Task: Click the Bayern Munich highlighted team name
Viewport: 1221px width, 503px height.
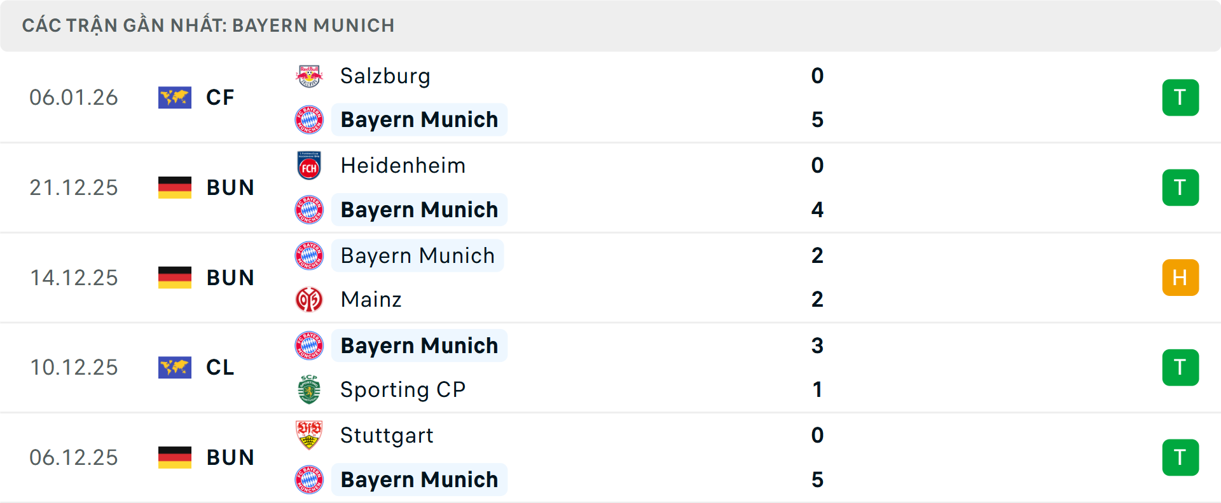Action: pos(419,119)
